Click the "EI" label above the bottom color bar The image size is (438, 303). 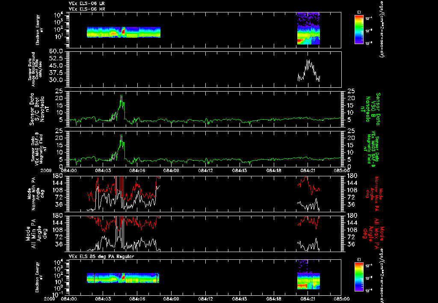[359, 260]
